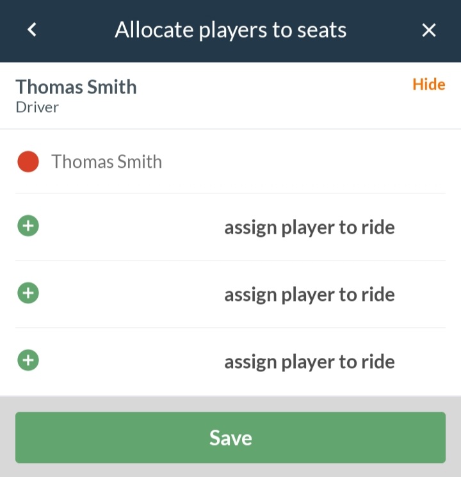Tap the third green plus icon
Screen dimensions: 461x477
[28, 360]
